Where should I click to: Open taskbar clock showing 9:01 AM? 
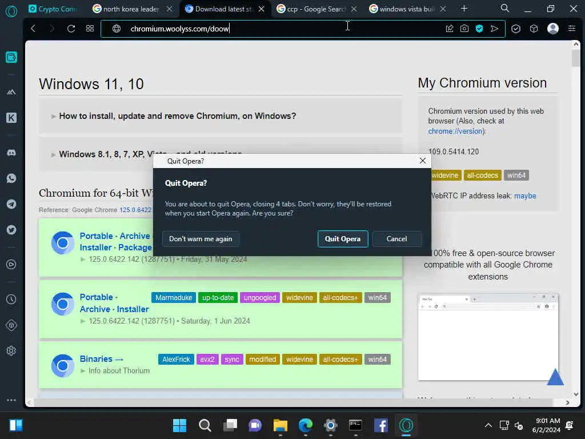click(547, 425)
